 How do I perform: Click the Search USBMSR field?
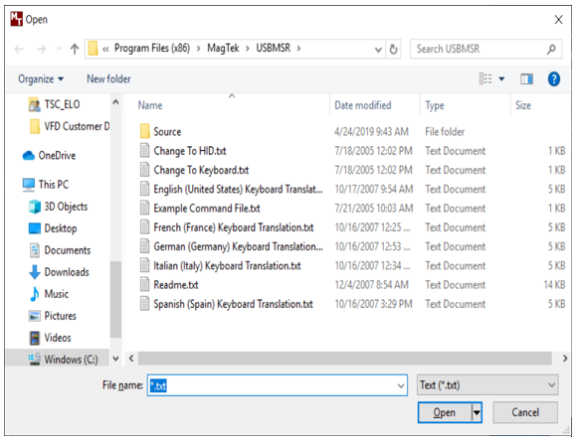[485, 49]
